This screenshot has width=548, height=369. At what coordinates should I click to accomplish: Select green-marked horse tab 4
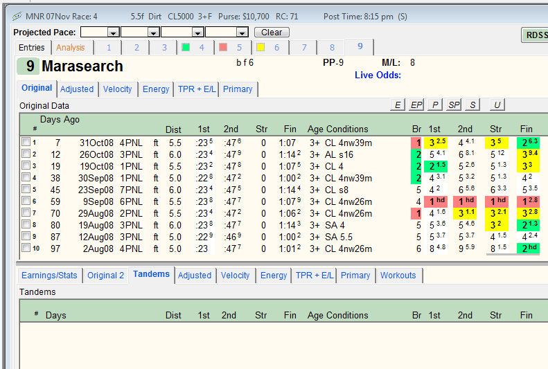pos(195,48)
